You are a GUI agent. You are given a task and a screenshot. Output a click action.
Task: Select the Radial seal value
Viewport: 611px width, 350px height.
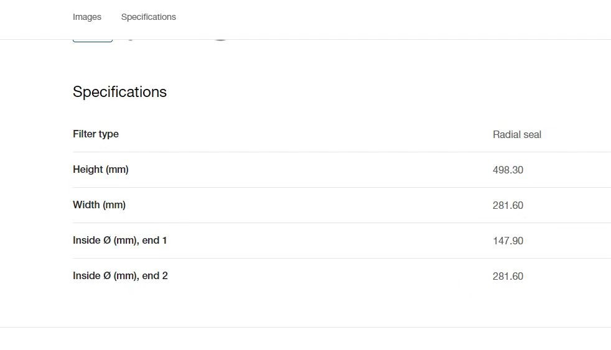click(516, 135)
